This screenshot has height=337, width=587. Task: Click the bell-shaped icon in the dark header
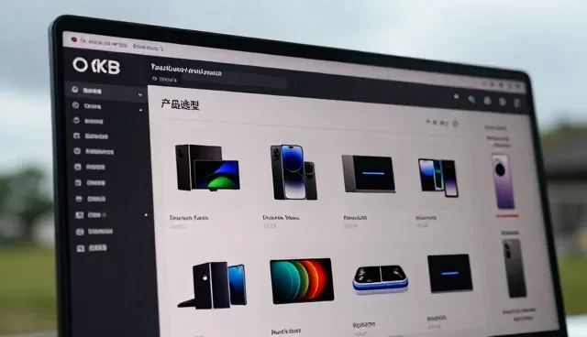(x=456, y=96)
